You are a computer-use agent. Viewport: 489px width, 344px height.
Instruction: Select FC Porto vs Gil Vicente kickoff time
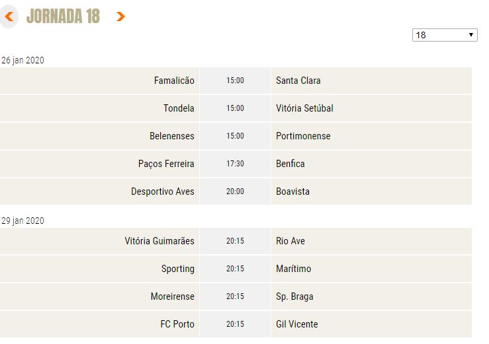235,324
